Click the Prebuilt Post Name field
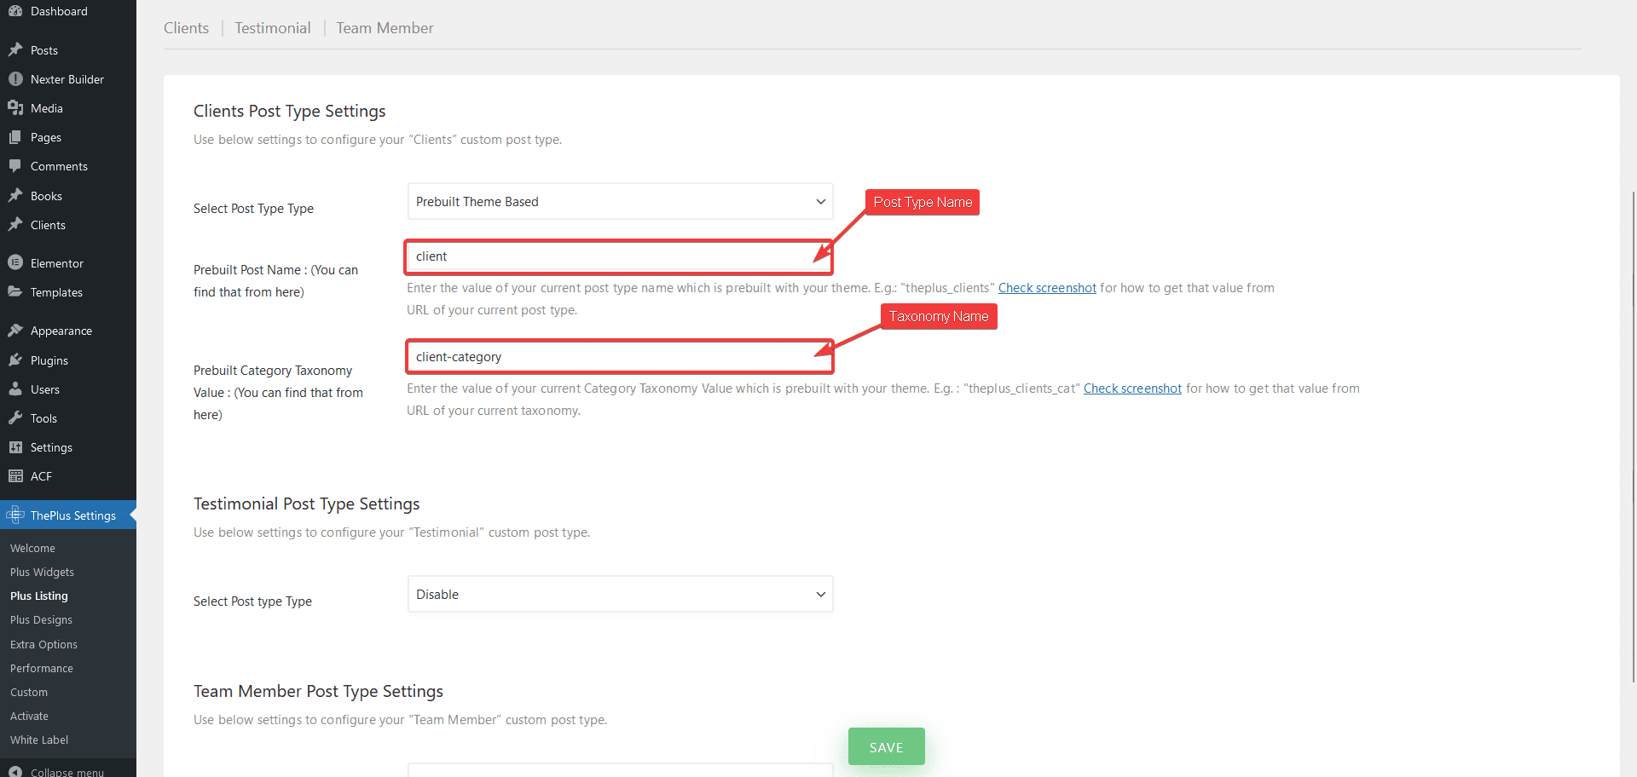 (618, 256)
